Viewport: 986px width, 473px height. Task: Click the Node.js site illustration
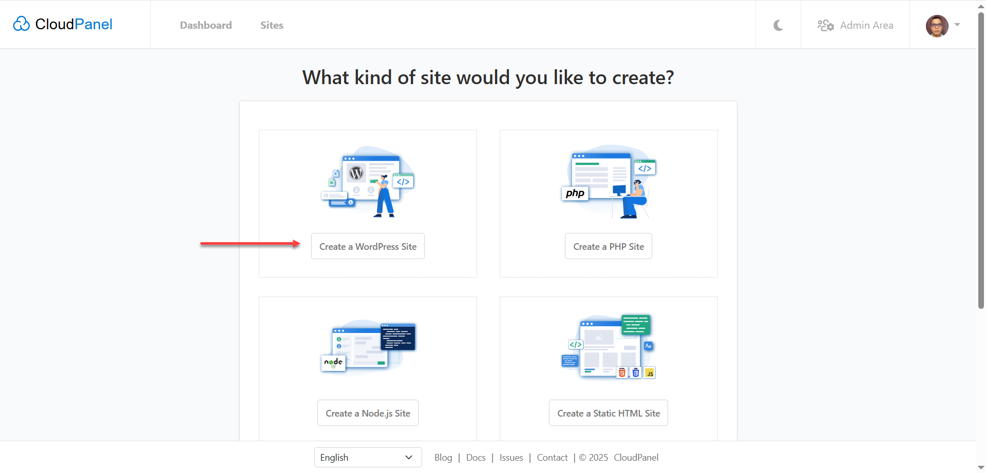click(368, 347)
